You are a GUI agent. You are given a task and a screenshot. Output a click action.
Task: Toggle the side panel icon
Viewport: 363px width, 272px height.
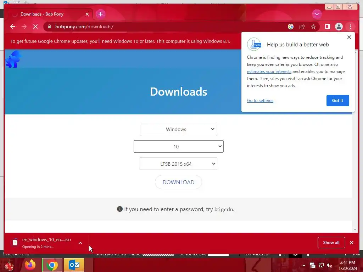[327, 27]
